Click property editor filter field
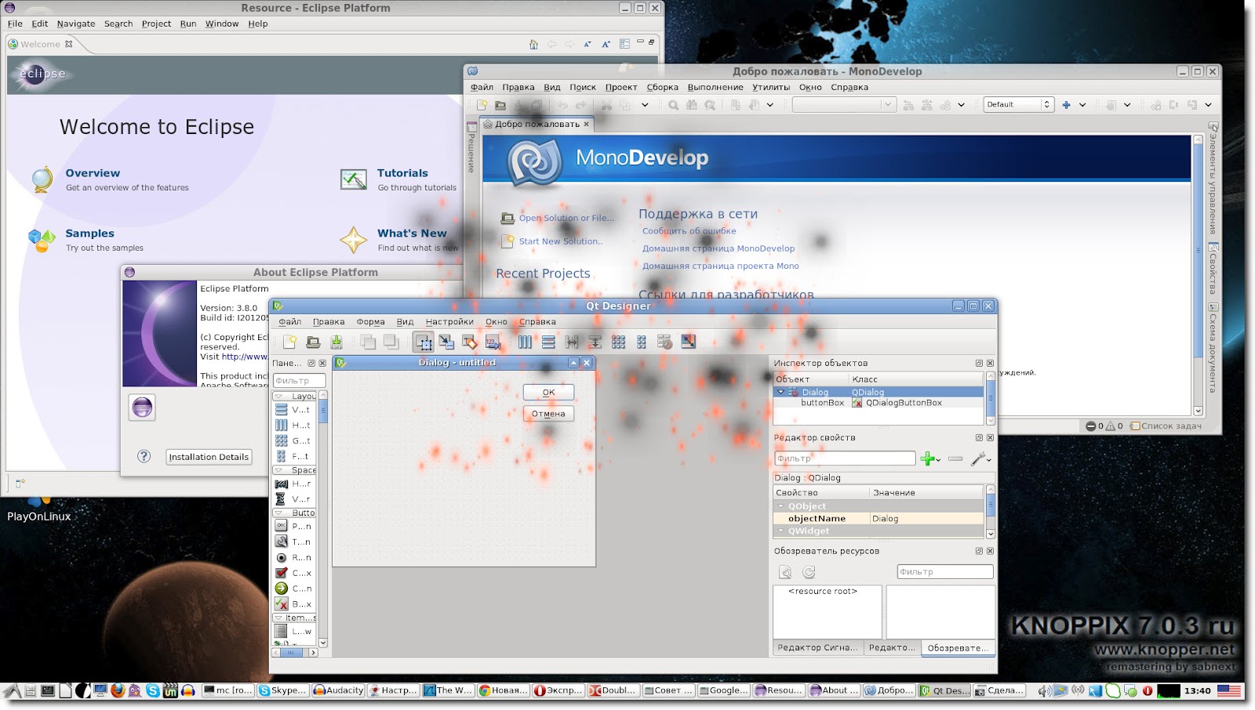 [845, 458]
